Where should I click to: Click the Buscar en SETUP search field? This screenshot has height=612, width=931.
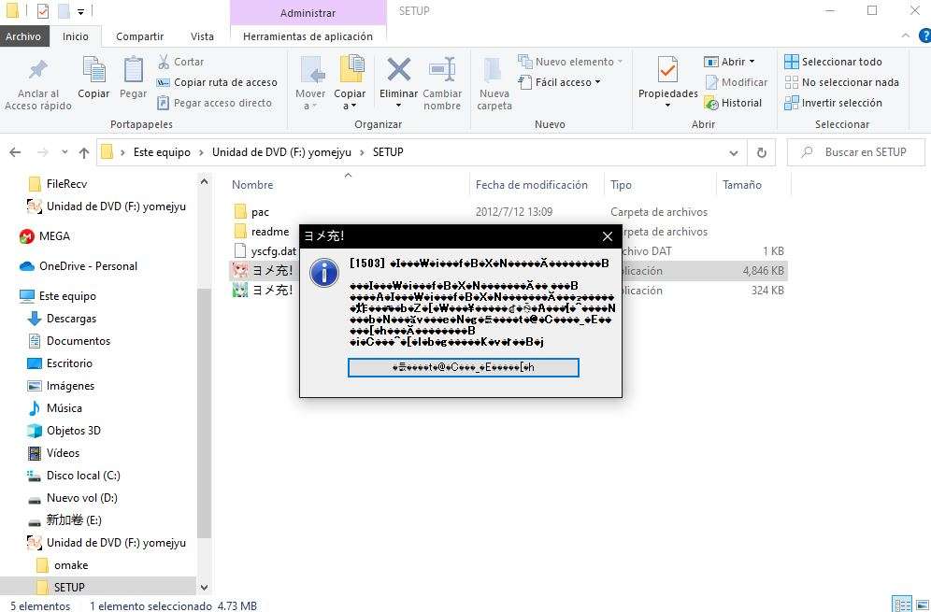pyautogui.click(x=855, y=152)
